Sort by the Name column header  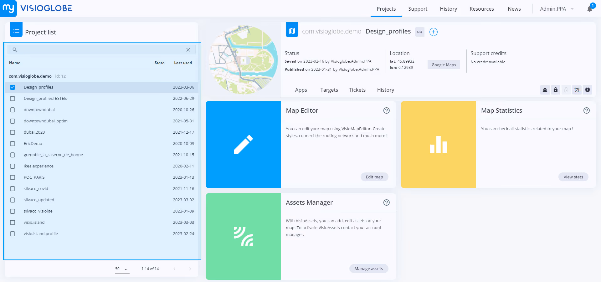click(15, 63)
